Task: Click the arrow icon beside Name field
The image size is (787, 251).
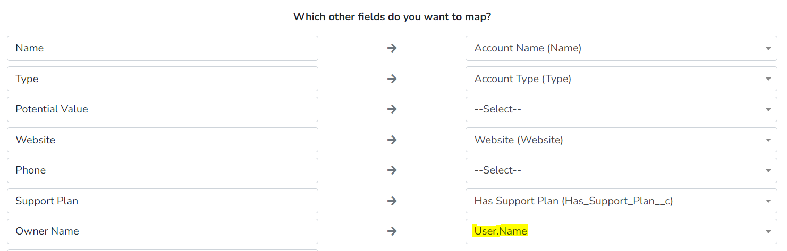Action: 392,48
